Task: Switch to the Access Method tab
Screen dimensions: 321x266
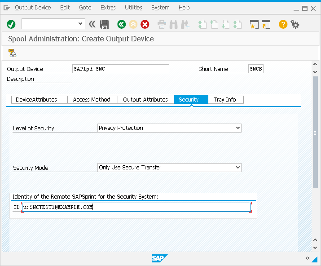Action: (x=92, y=100)
